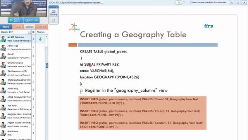The width and height of the screenshot is (248, 140).
Task: Tick the checkbox next to Users: 147
Action: point(29,32)
